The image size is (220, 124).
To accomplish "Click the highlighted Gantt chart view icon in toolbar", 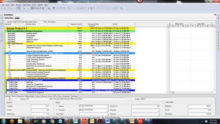I will [32, 8].
